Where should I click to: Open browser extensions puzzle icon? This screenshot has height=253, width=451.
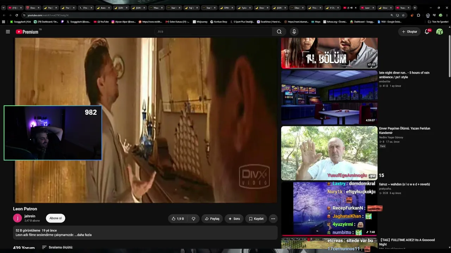(419, 15)
